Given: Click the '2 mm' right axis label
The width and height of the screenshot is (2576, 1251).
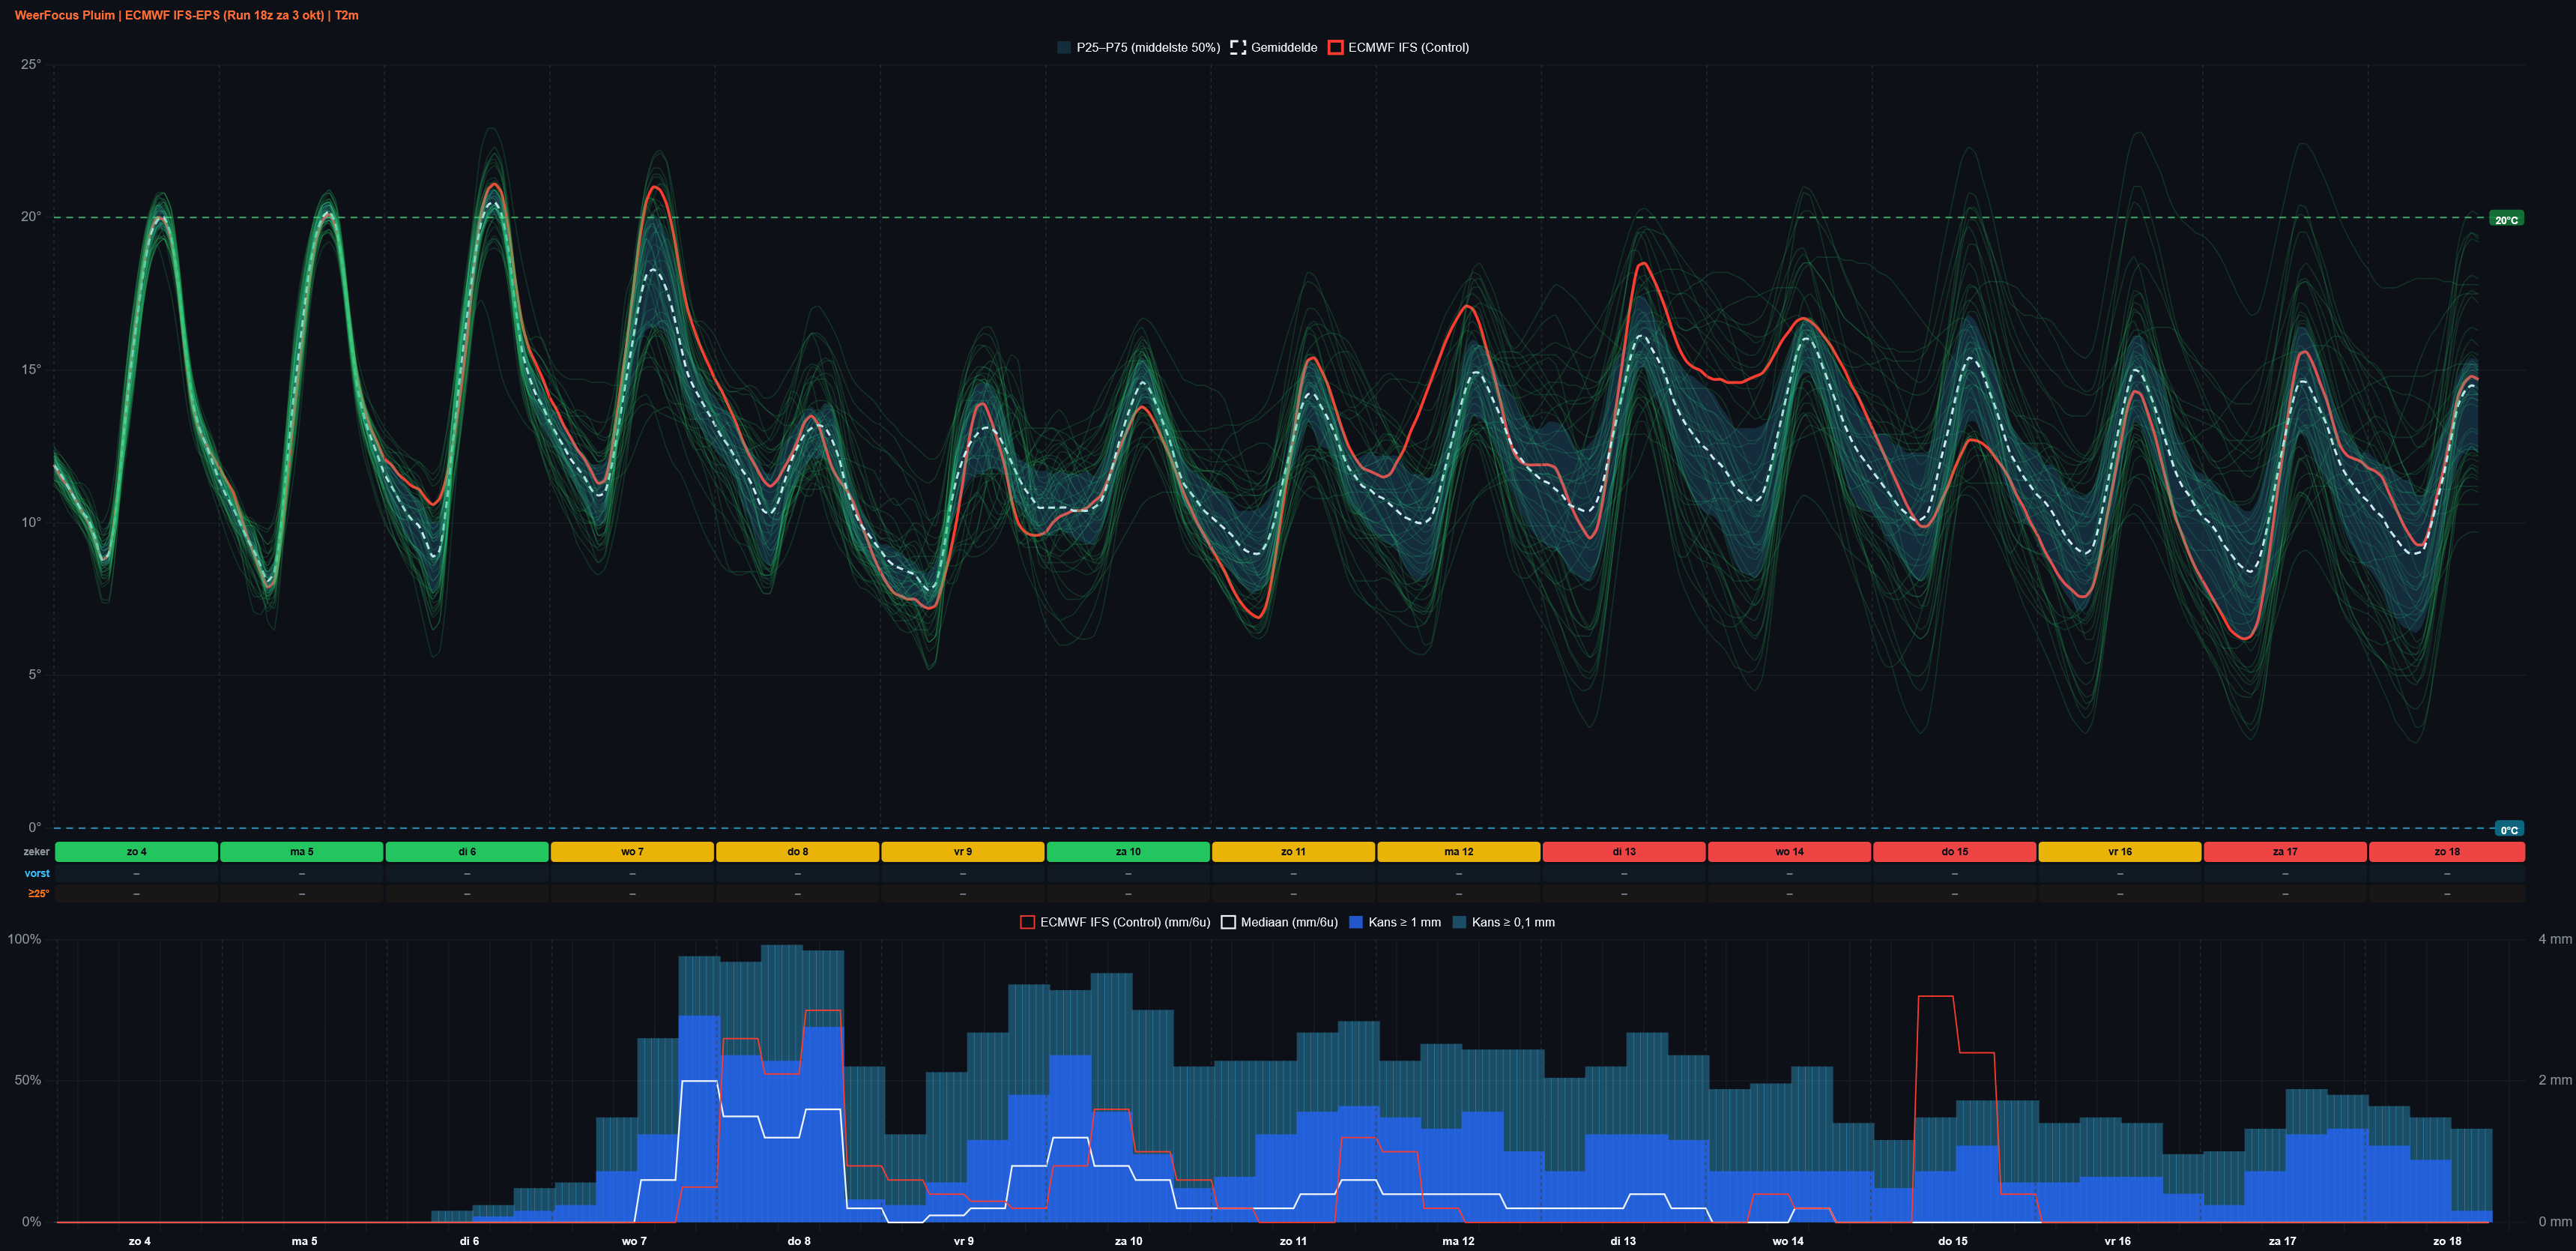Looking at the screenshot, I should (2554, 1080).
